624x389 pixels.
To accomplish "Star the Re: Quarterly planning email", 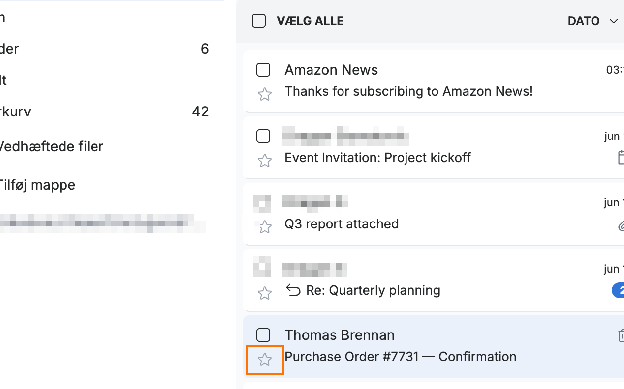I will tap(265, 293).
